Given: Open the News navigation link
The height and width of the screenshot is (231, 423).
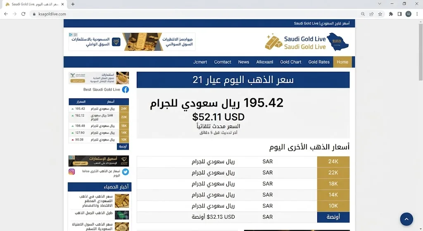Looking at the screenshot, I should [244, 62].
